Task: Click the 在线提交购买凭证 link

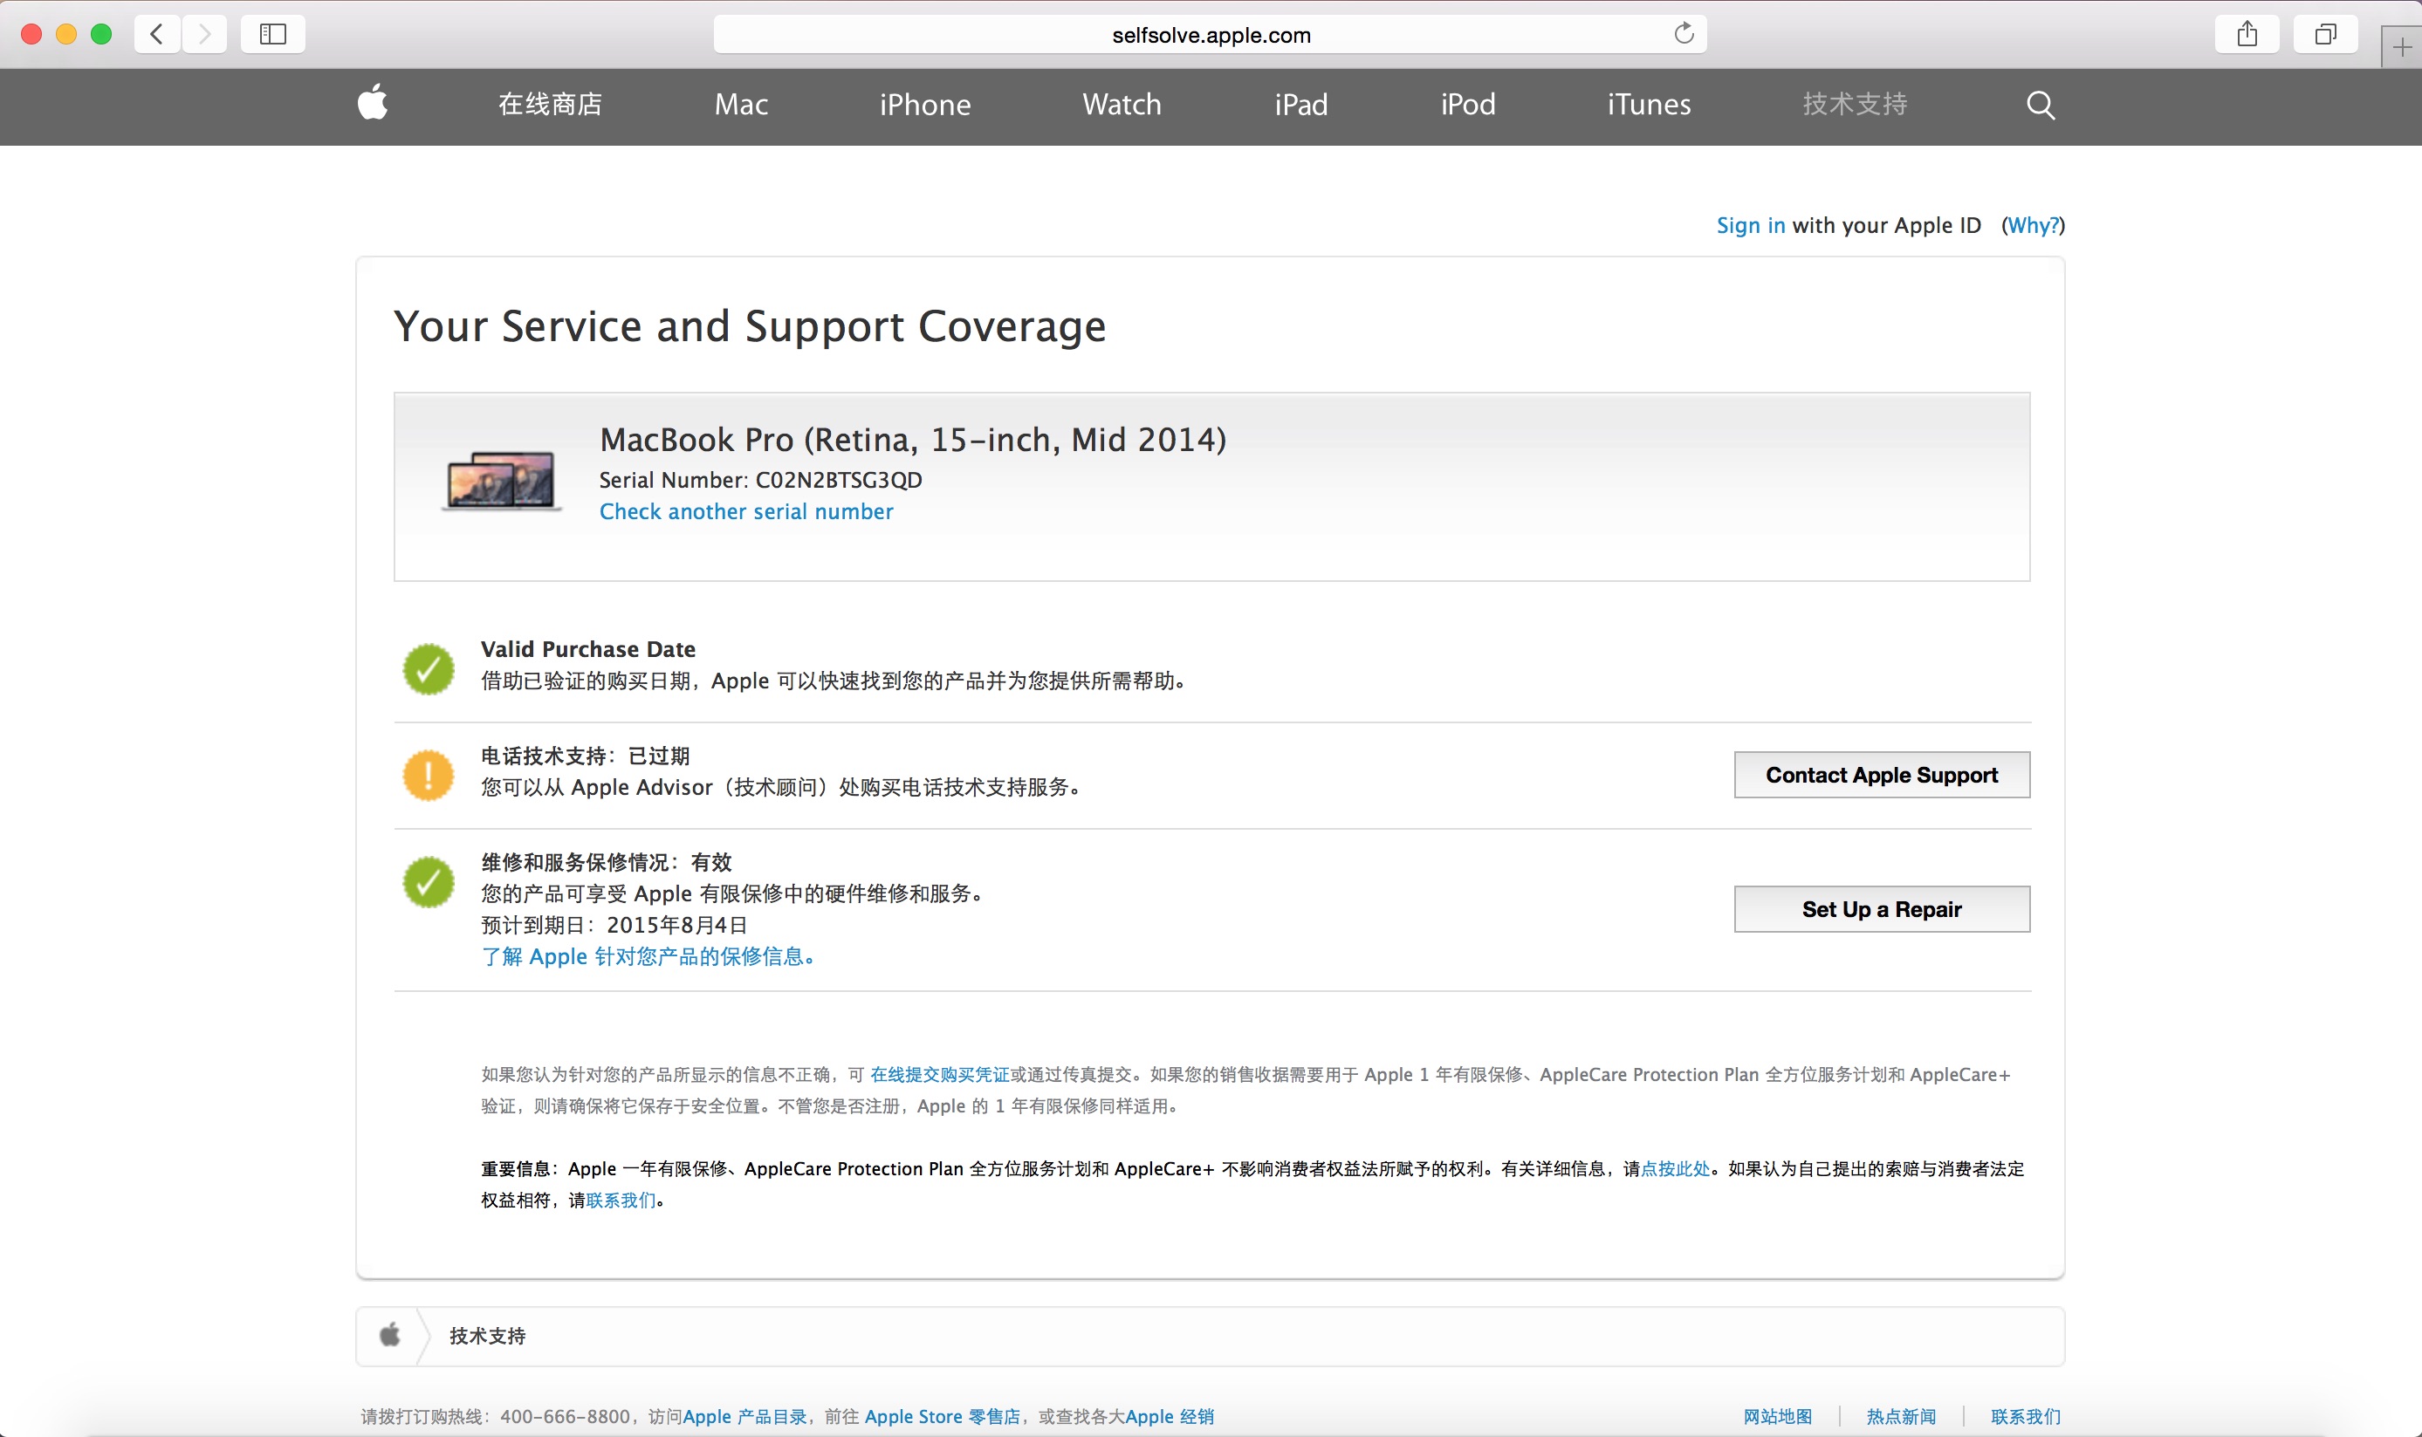Action: click(939, 1075)
